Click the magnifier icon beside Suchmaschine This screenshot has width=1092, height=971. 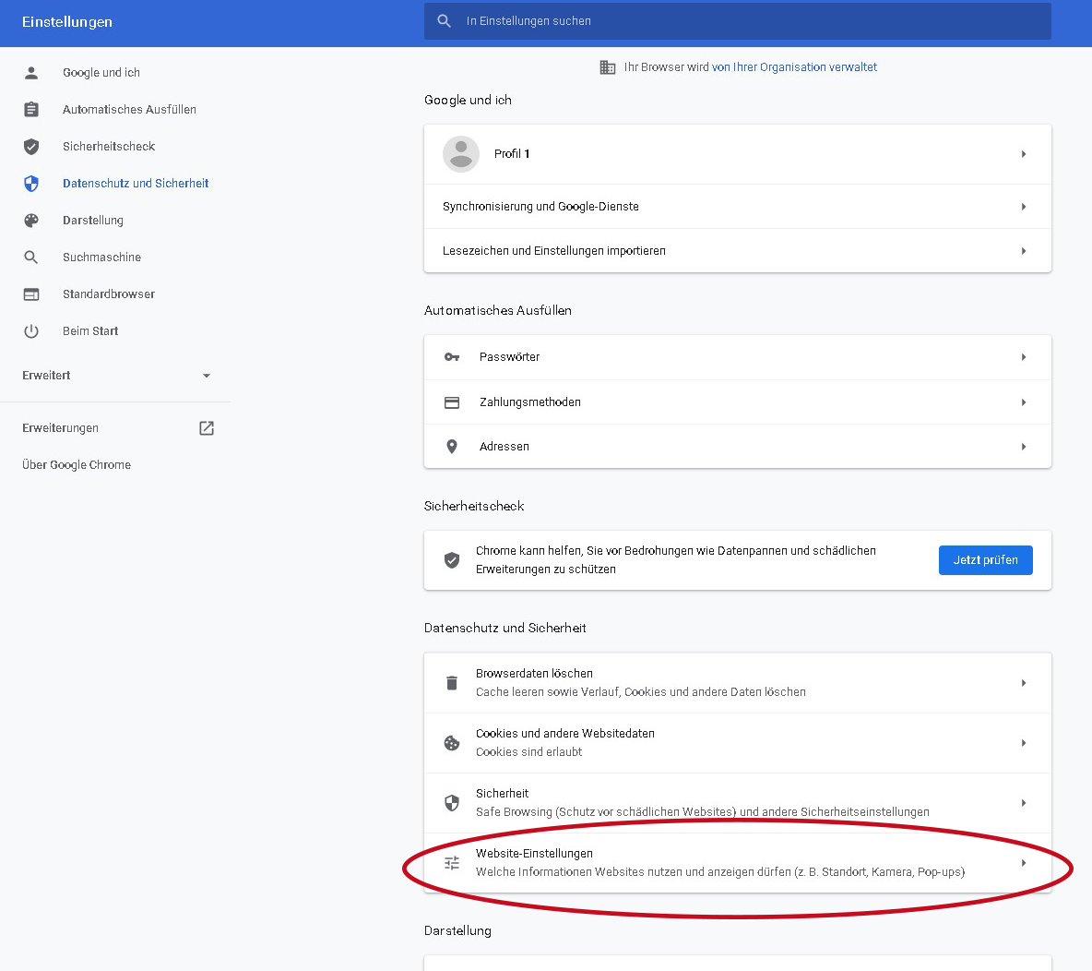pos(31,258)
